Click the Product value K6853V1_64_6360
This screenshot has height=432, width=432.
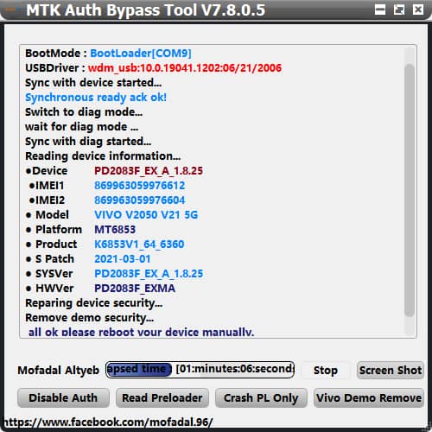pyautogui.click(x=139, y=245)
